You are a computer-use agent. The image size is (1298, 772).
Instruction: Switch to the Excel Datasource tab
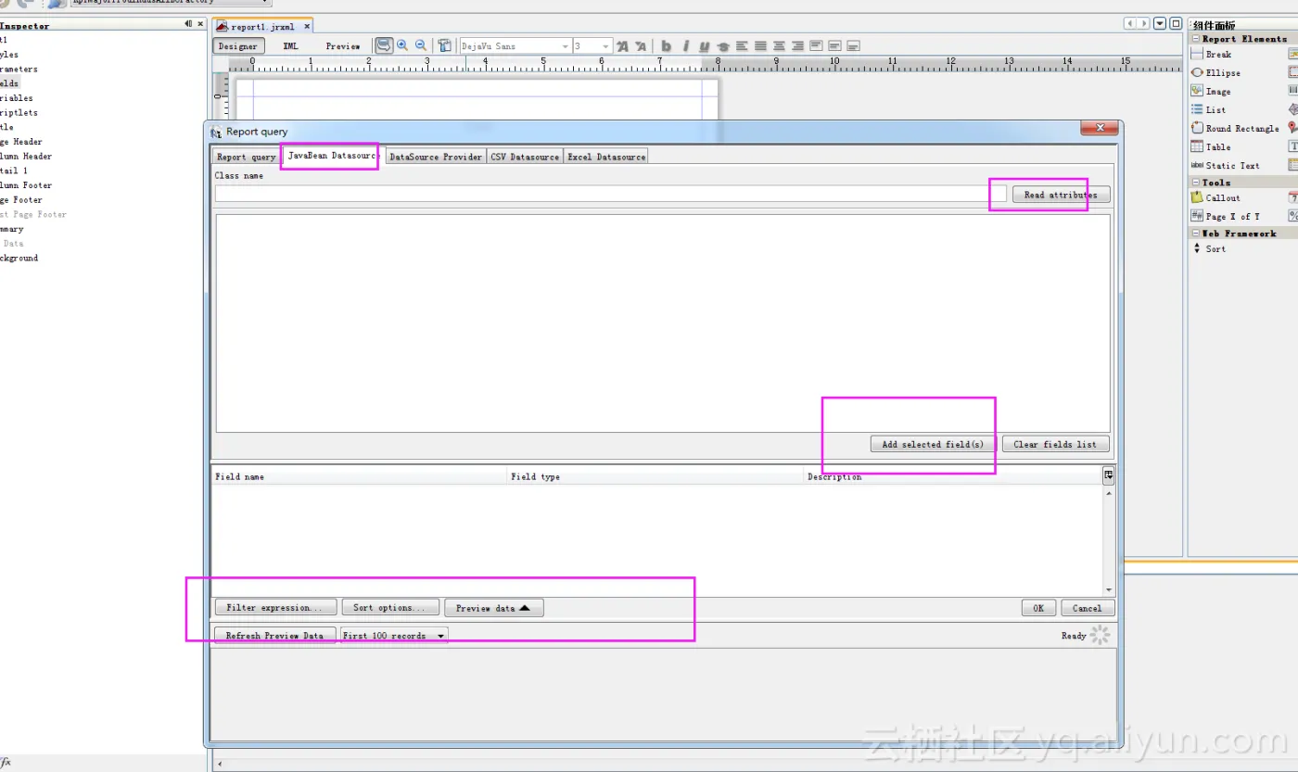click(x=606, y=157)
